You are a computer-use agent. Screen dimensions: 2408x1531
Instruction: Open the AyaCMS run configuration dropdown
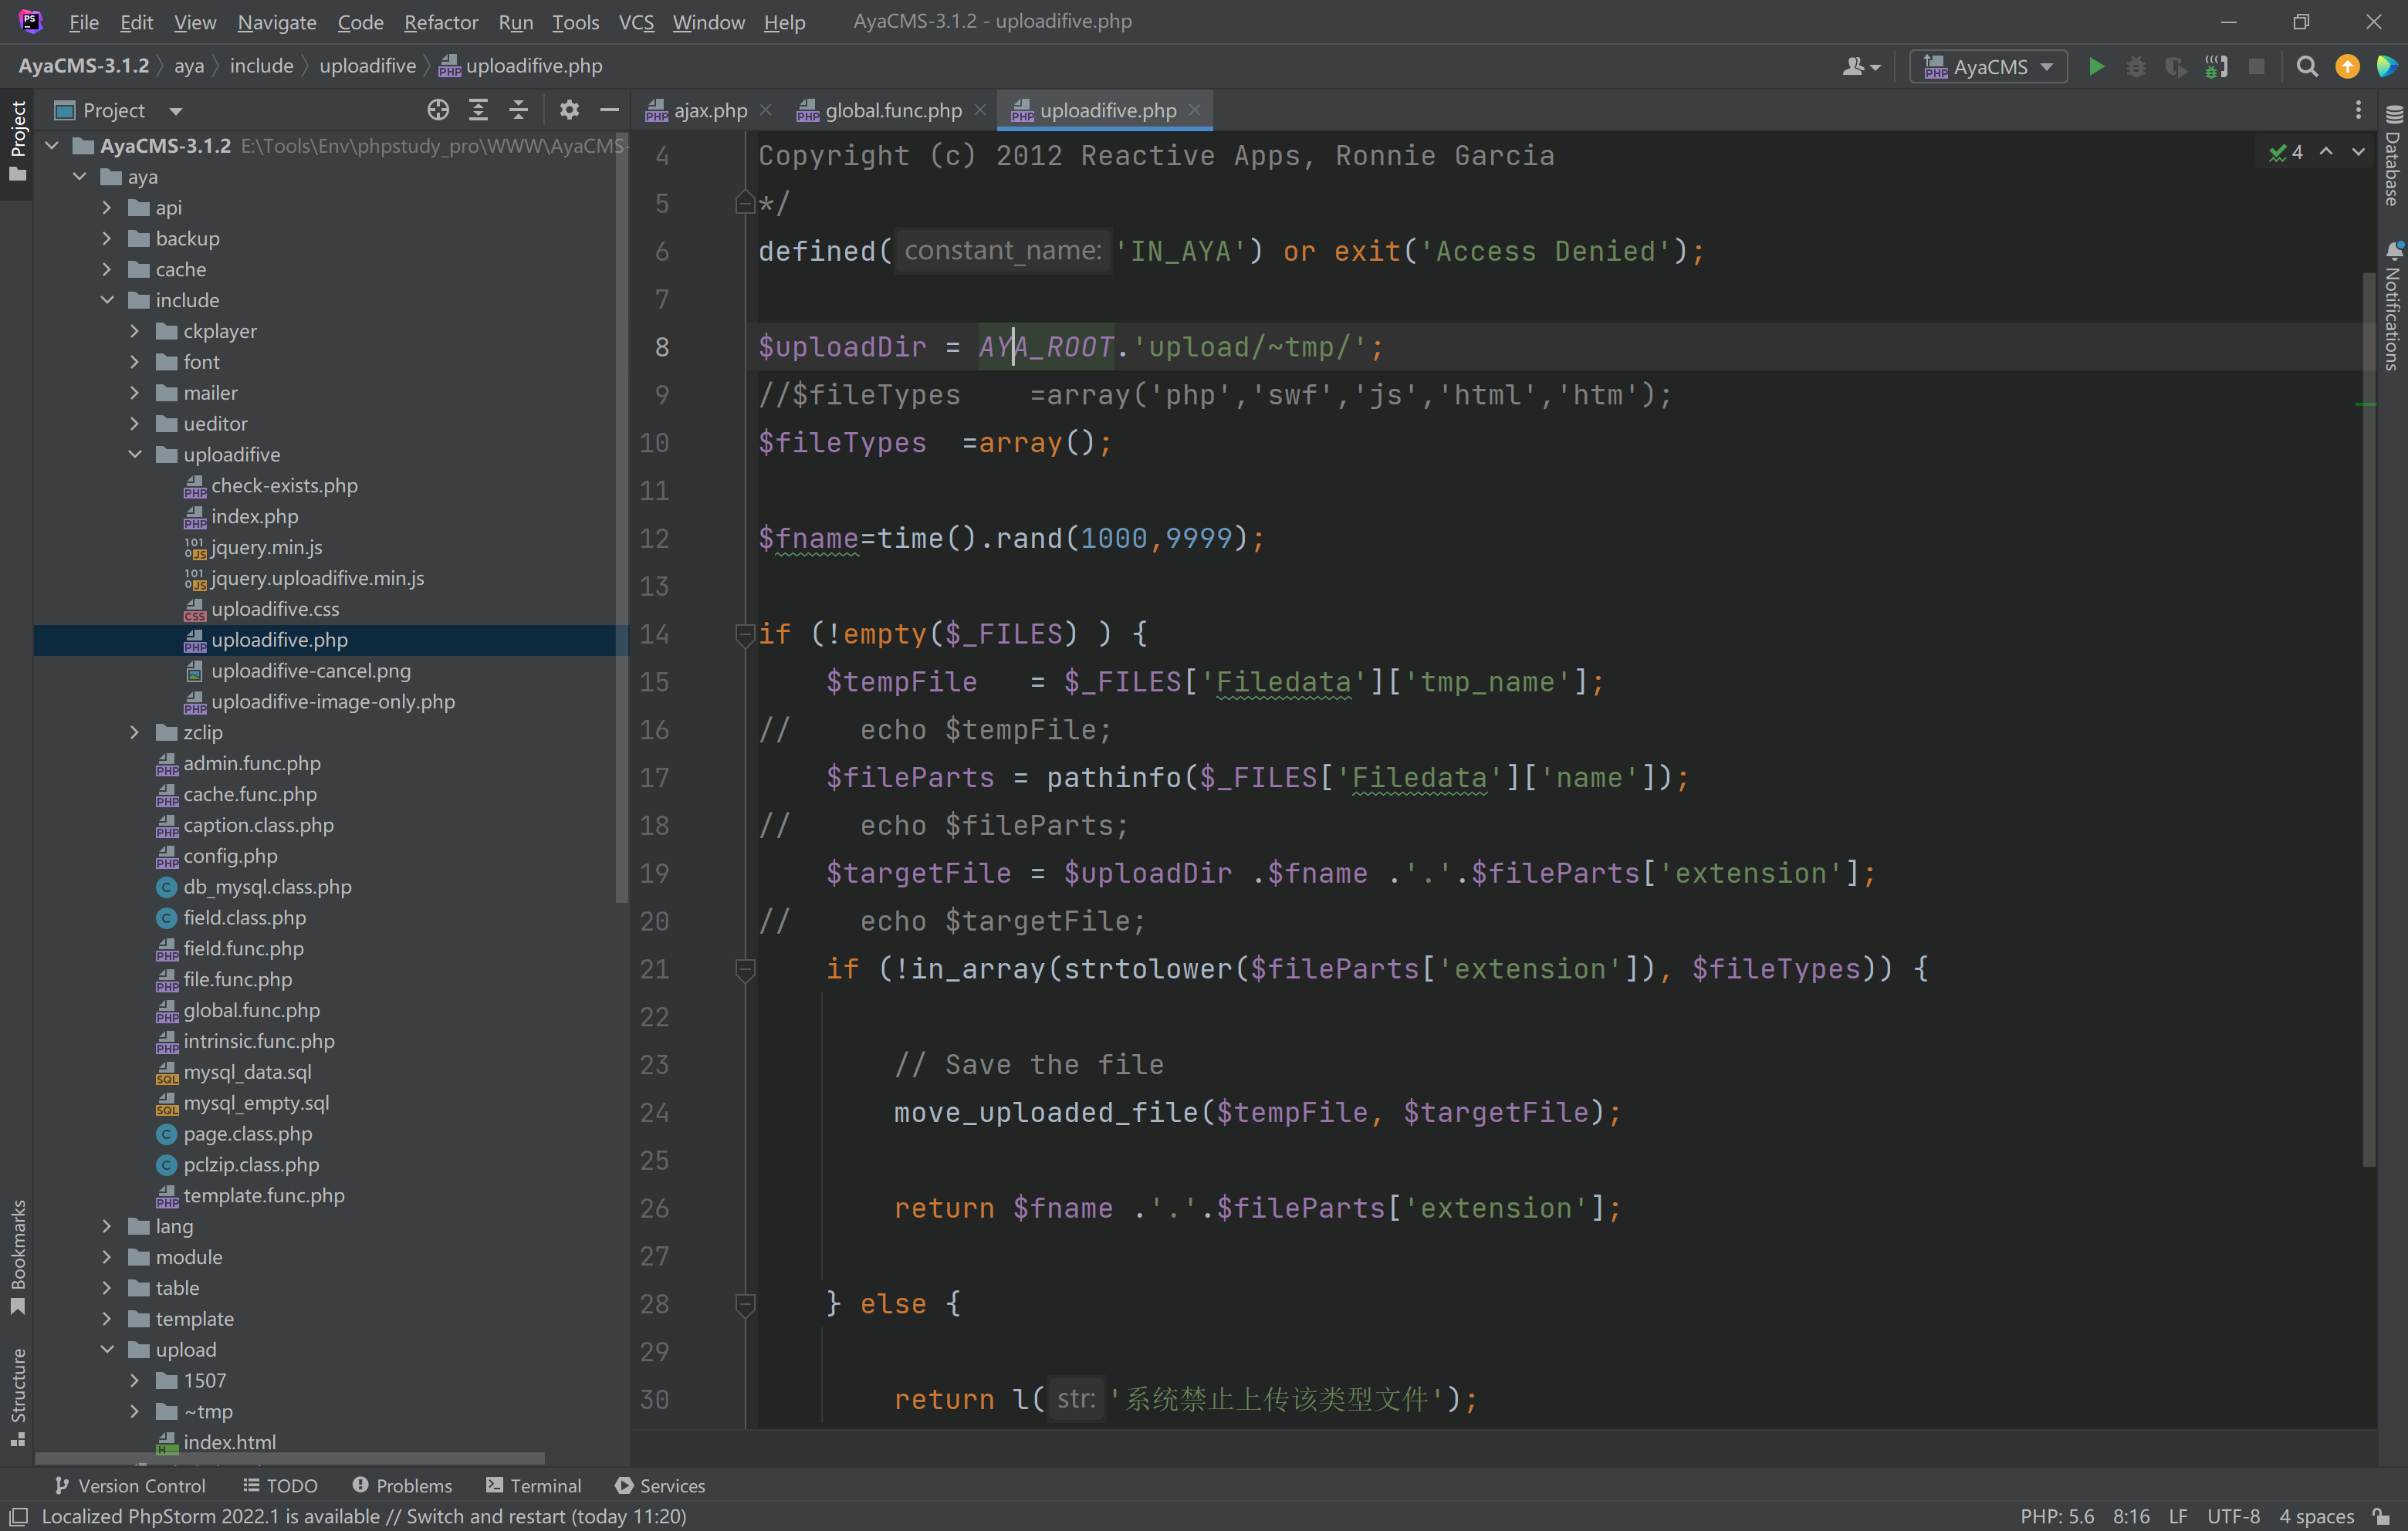pos(1988,67)
